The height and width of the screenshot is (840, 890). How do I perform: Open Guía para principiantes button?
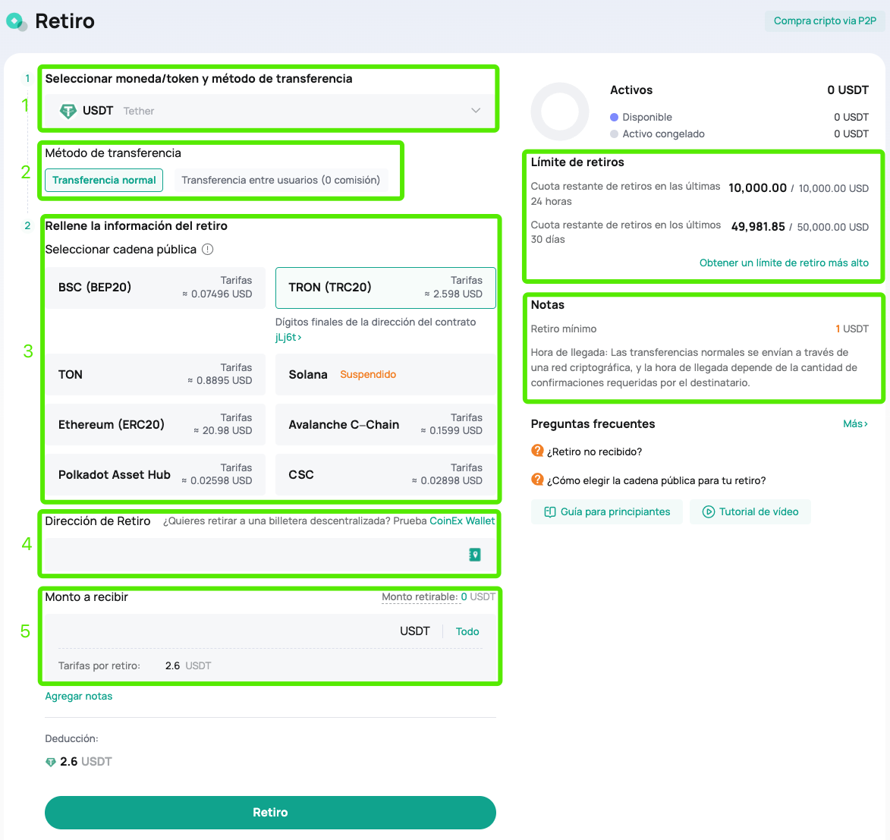607,512
